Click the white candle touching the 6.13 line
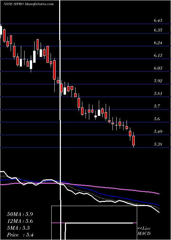The height and width of the screenshot is (240, 171). click(21, 63)
